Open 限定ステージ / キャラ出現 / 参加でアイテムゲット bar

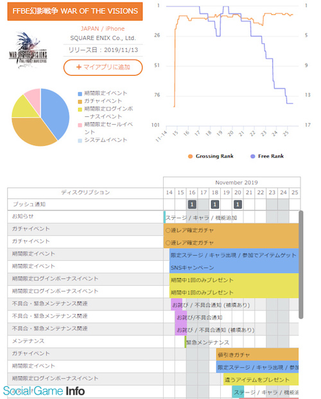point(234,254)
